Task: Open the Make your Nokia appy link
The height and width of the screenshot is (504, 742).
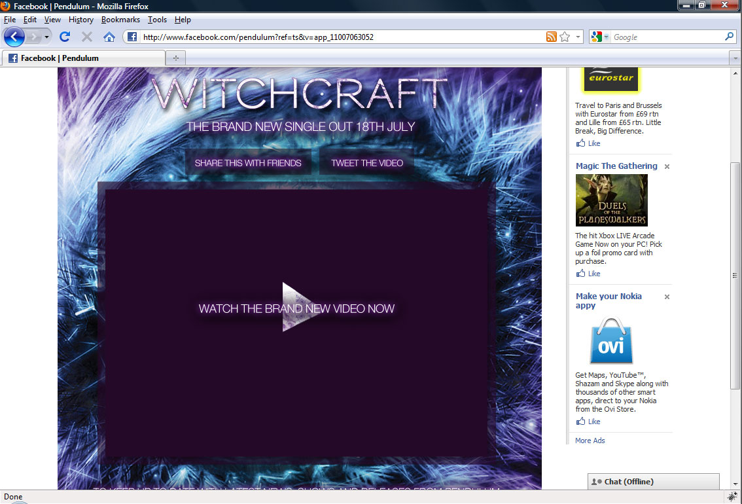Action: 609,300
